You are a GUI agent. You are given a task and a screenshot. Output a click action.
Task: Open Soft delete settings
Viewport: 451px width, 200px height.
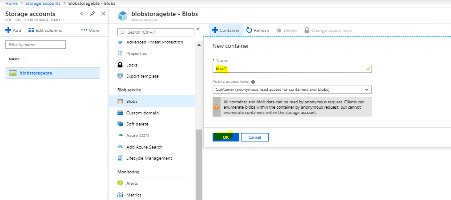click(x=137, y=124)
